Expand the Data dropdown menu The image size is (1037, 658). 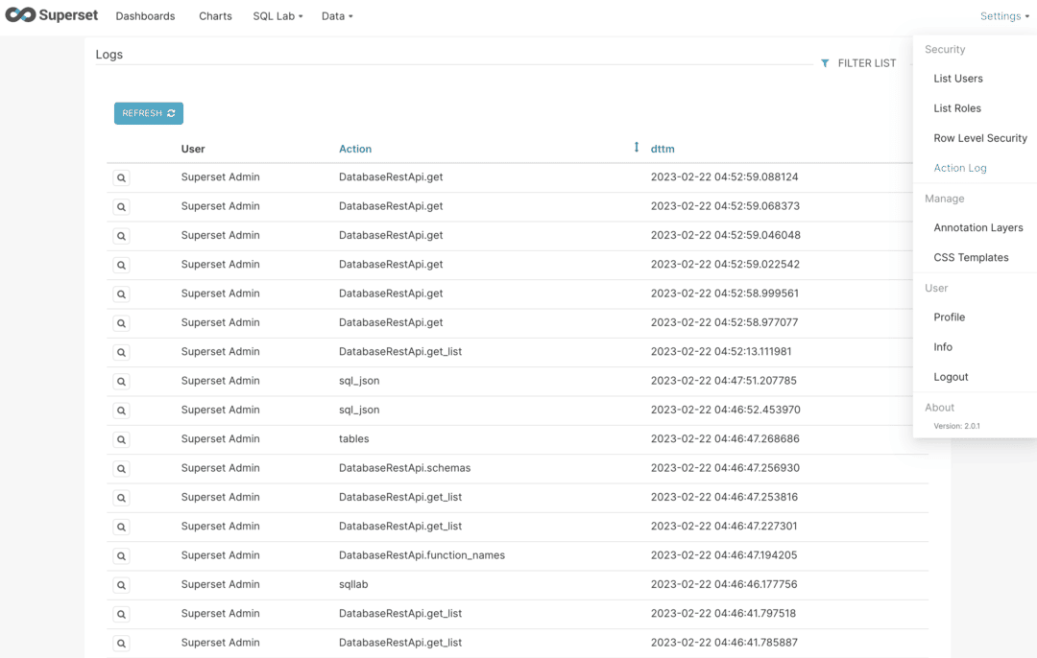pos(337,16)
